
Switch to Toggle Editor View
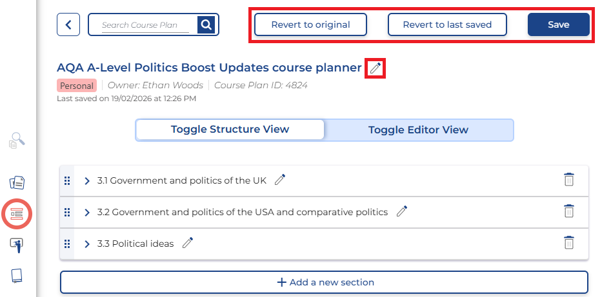click(418, 129)
